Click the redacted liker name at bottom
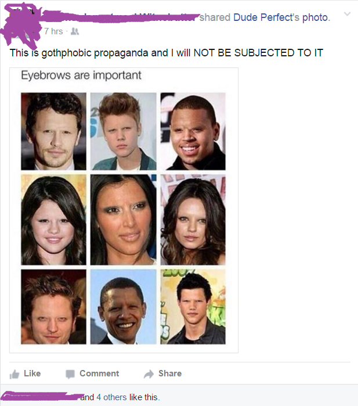This screenshot has width=358, height=406. 43,397
